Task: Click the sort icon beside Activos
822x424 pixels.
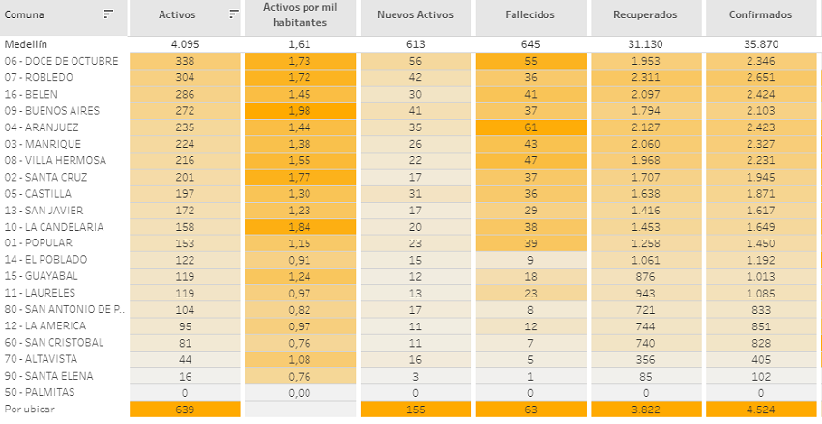Action: click(233, 14)
